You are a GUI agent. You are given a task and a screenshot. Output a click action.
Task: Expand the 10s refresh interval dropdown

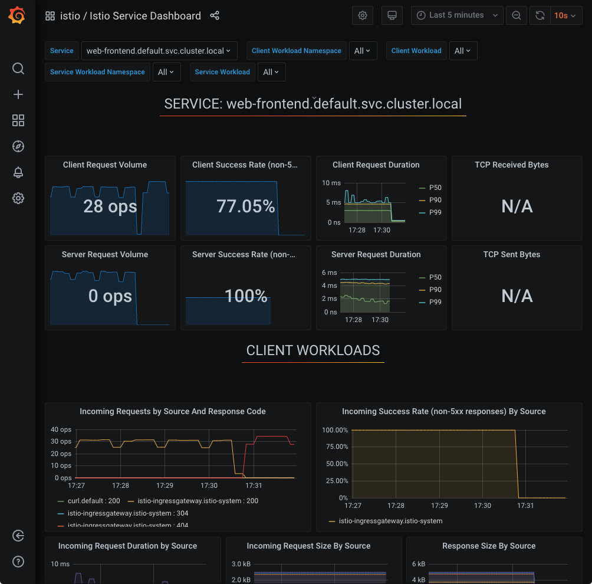point(564,15)
